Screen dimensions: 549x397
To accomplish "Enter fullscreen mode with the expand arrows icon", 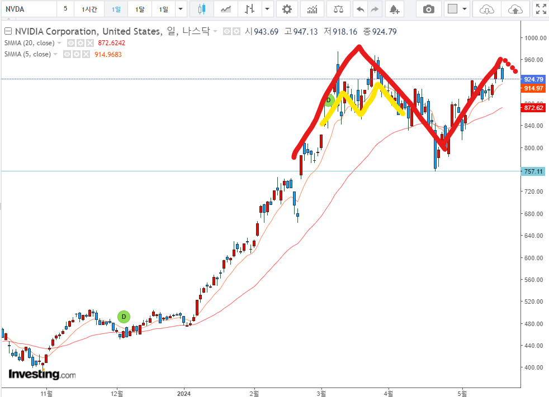I will tap(541, 9).
